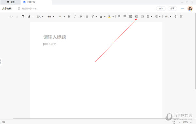Click the rightmost toolbar search icon
196x124 pixels.
pos(181,16)
